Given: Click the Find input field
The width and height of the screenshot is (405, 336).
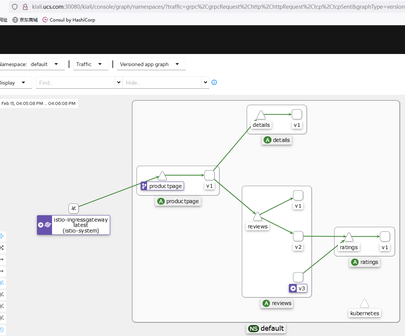Looking at the screenshot, I should tap(75, 83).
